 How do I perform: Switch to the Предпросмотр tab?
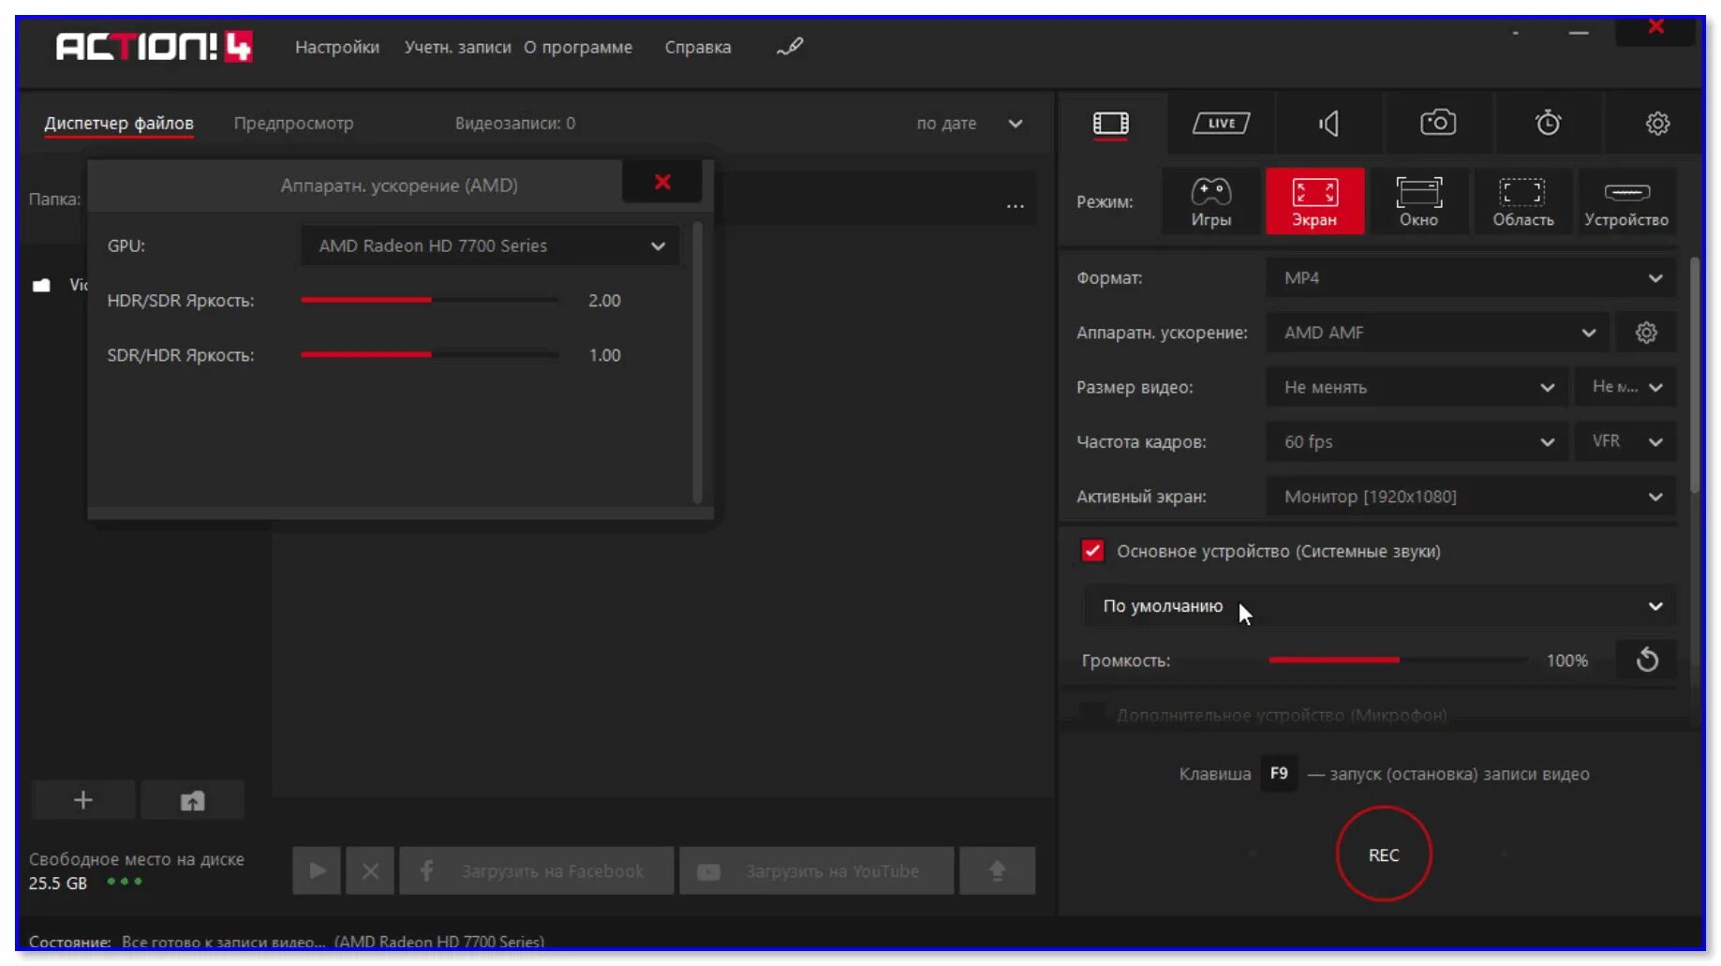[293, 123]
